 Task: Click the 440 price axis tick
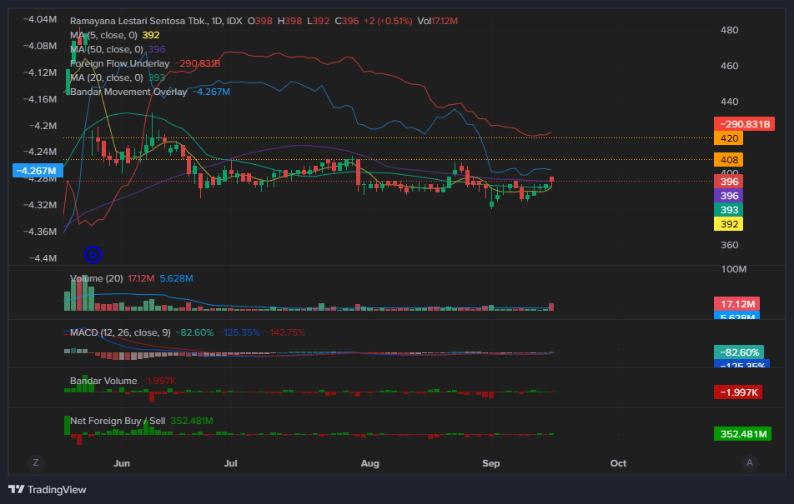point(729,102)
